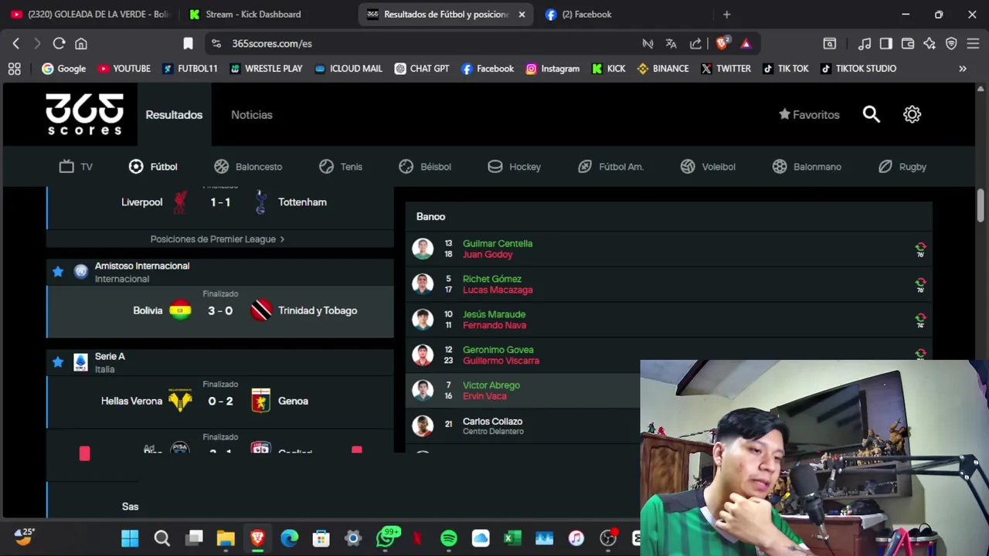This screenshot has width=989, height=556.
Task: Click substitution icon on Jesús Maraude row
Action: click(x=920, y=320)
